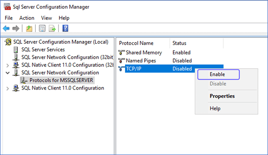
Task: Click the blue Back arrow toolbar icon
Action: pos(6,28)
